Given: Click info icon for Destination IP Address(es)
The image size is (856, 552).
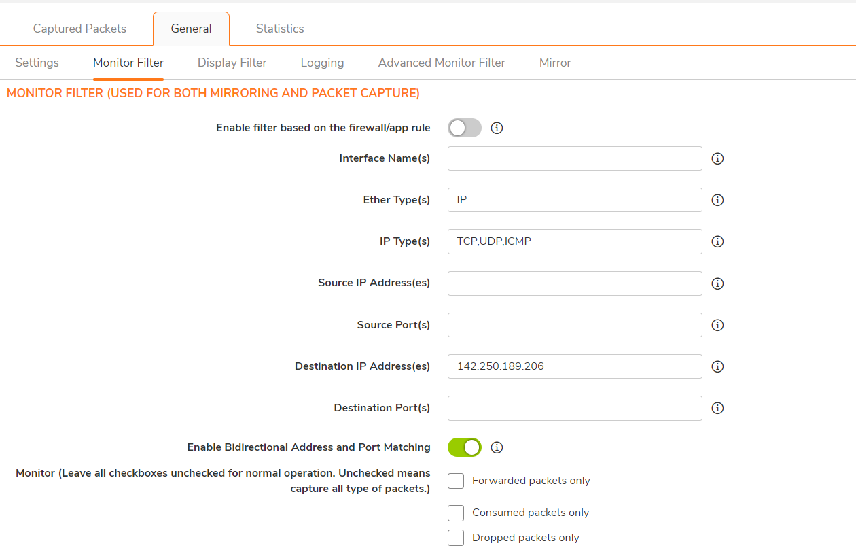Looking at the screenshot, I should click(717, 366).
